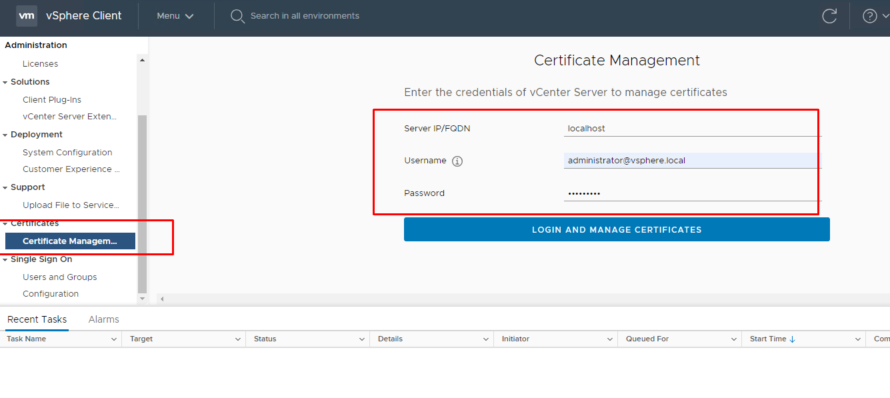The height and width of the screenshot is (398, 890).
Task: Open Start Time column filter dropdown
Action: (858, 339)
